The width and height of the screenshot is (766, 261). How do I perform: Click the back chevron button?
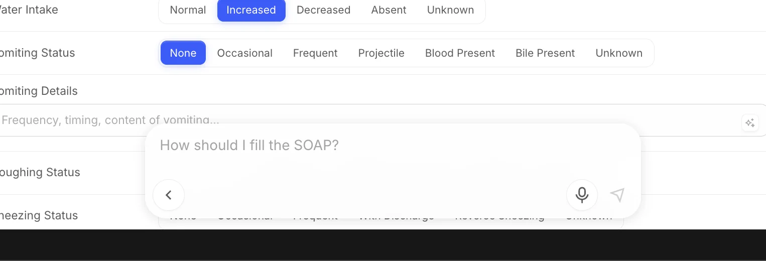click(169, 195)
